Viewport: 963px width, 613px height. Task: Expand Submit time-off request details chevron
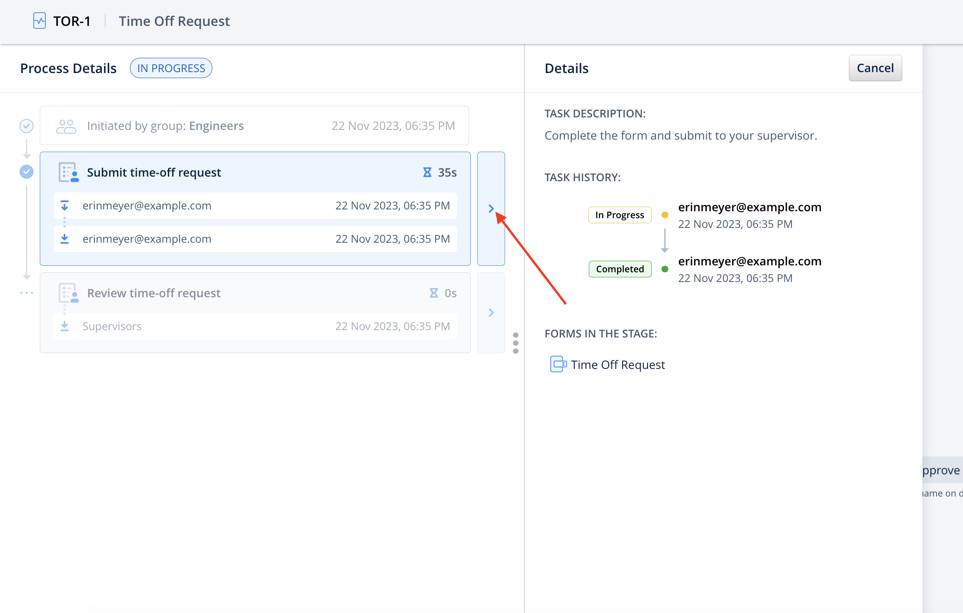[x=491, y=209]
